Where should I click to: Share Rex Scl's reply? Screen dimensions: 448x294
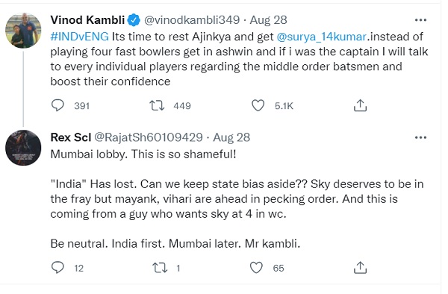pos(360,267)
